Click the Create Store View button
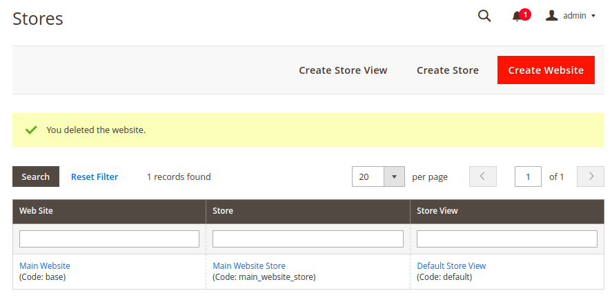 click(x=343, y=70)
